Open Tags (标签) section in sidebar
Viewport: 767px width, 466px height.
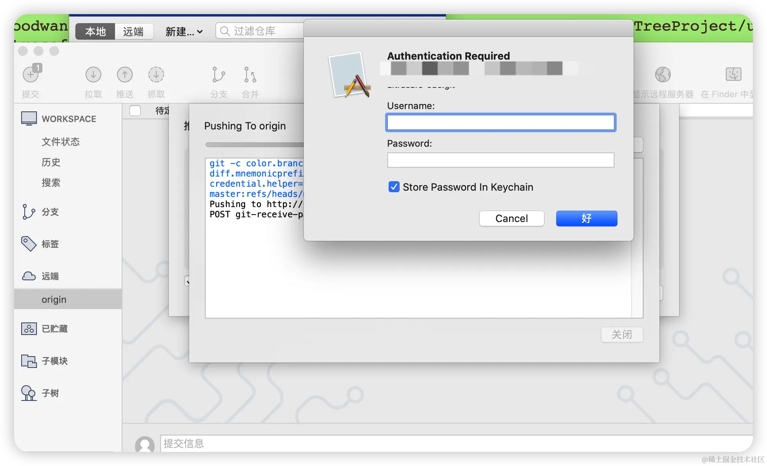click(x=50, y=244)
